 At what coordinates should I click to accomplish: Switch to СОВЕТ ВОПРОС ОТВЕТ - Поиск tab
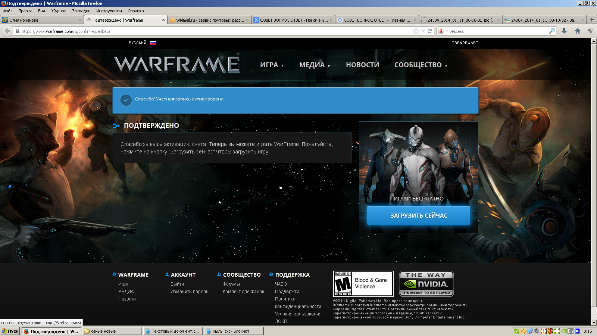[293, 20]
